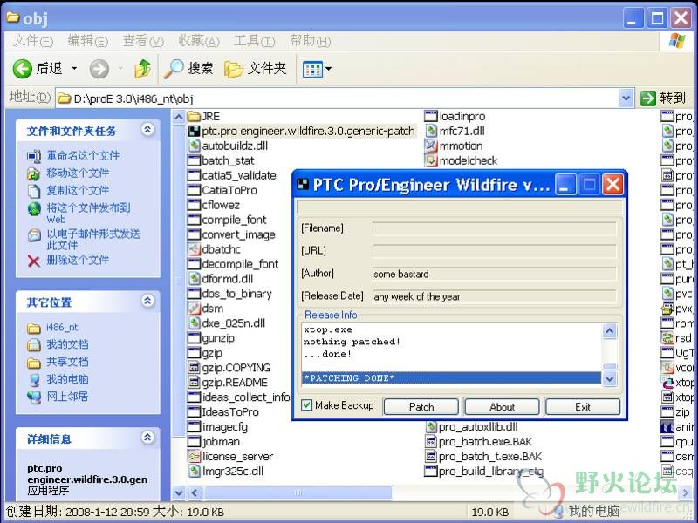
Task: Select the *PATCHING DONE* line
Action: click(x=451, y=378)
